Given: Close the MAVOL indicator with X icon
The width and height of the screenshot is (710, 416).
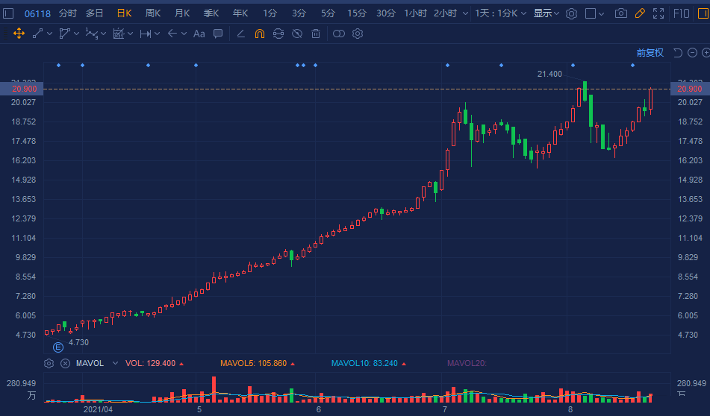Looking at the screenshot, I should click(65, 363).
